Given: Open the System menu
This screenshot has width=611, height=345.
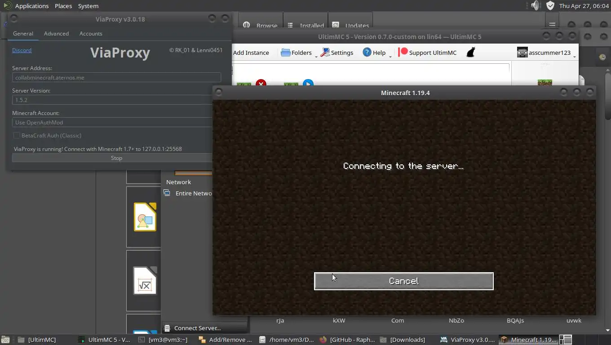Looking at the screenshot, I should tap(88, 6).
